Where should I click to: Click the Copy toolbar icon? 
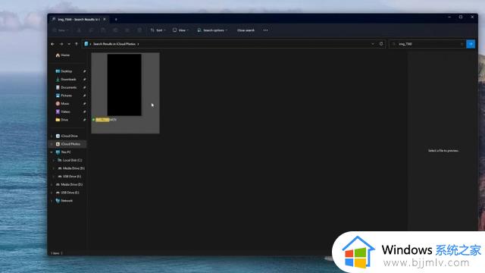tap(91, 30)
